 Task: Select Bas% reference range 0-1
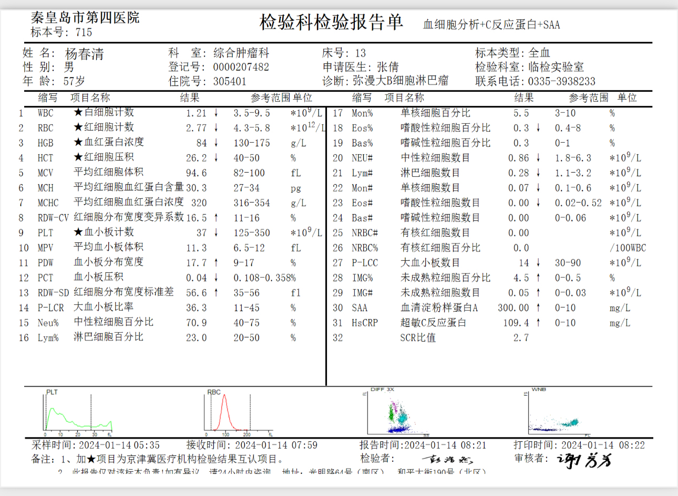tap(562, 143)
